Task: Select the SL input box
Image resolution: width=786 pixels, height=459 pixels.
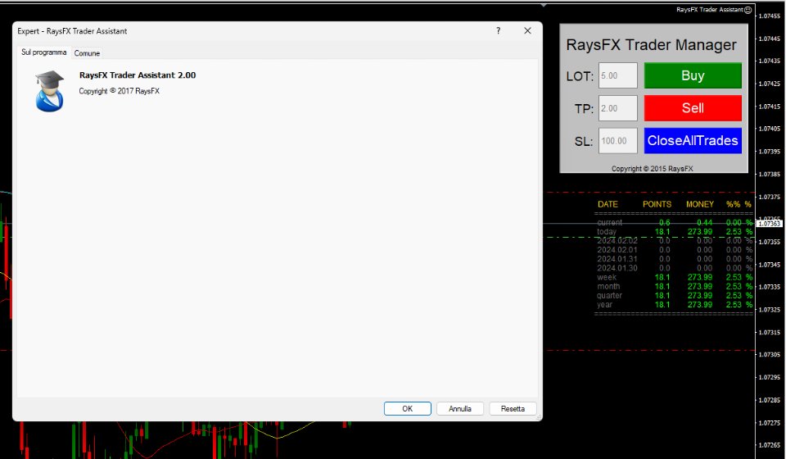Action: (x=618, y=141)
